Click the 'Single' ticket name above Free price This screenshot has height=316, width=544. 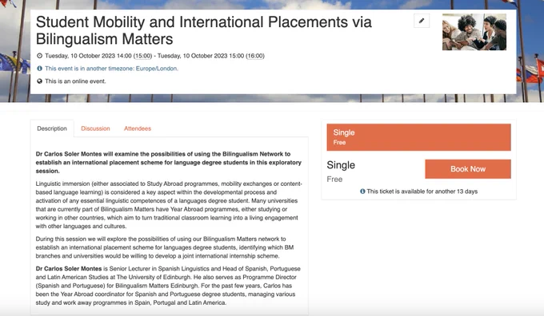tap(341, 165)
